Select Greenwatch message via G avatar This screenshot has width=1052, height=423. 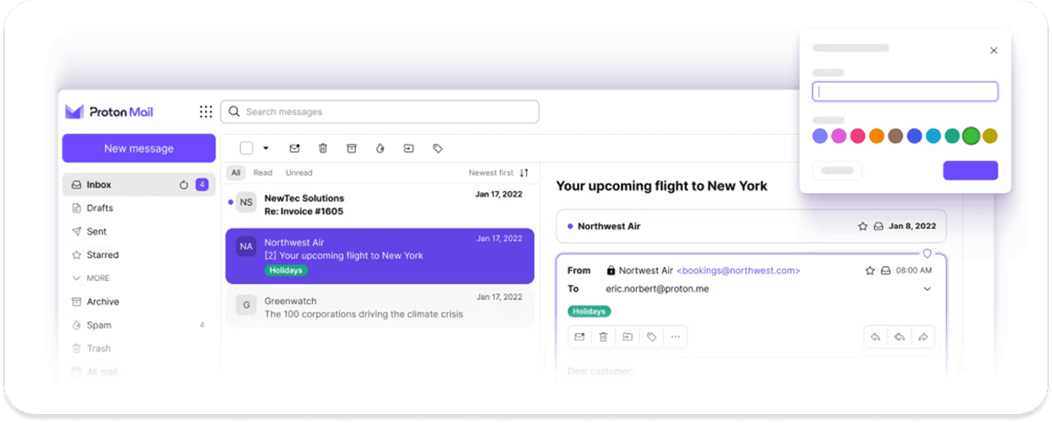247,304
